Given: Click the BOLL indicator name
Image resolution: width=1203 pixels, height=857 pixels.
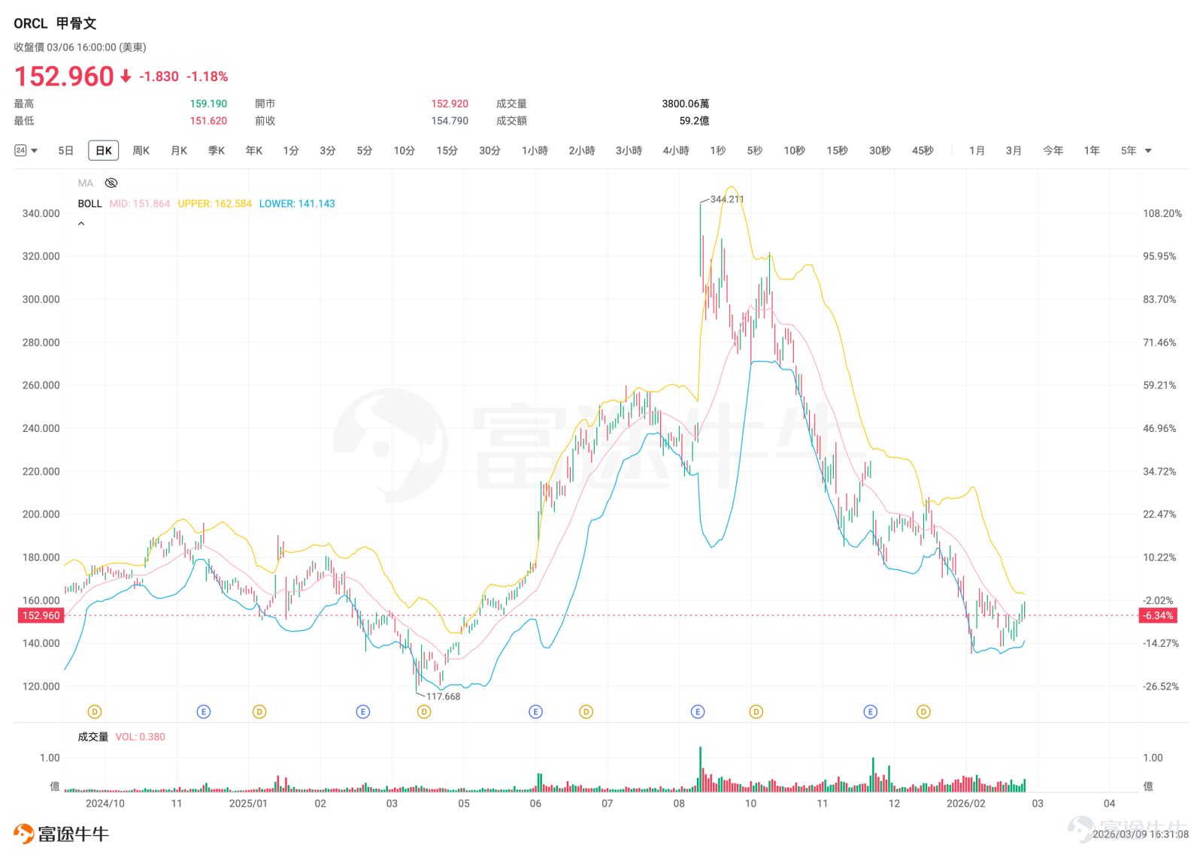Looking at the screenshot, I should click(89, 204).
